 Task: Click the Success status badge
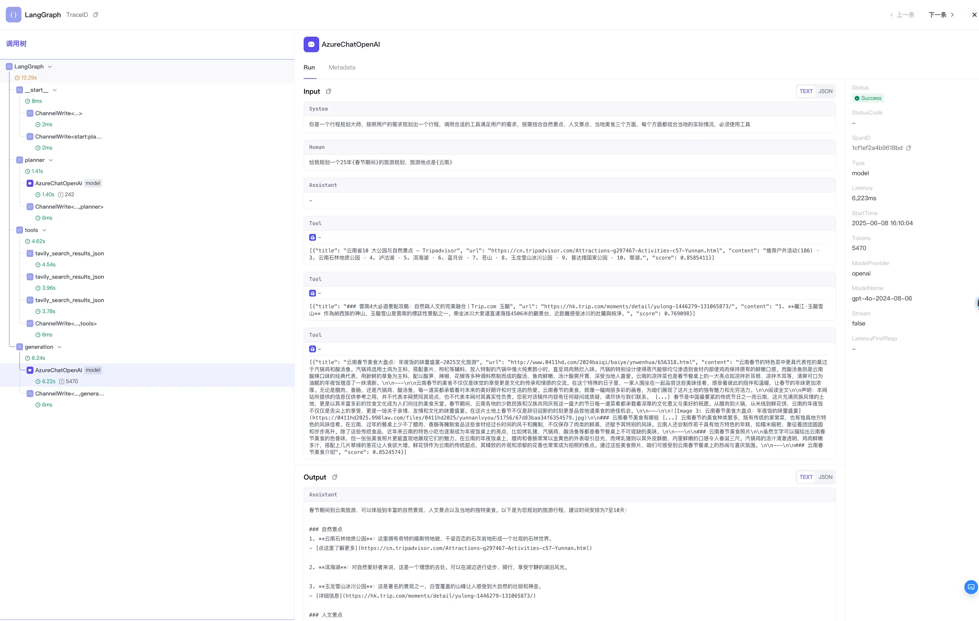(x=868, y=98)
